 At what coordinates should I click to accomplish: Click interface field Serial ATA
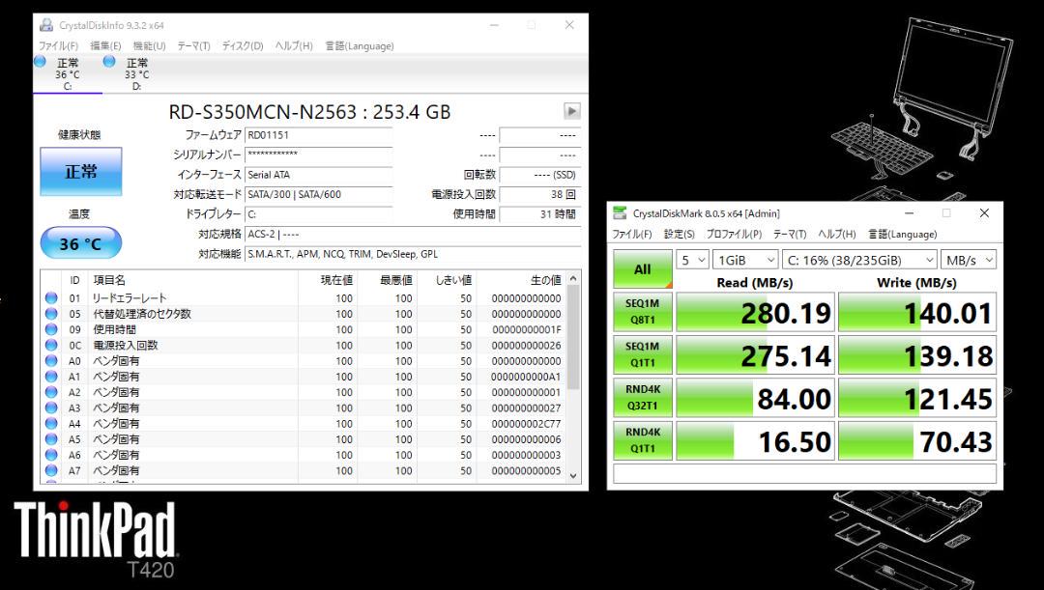(319, 174)
